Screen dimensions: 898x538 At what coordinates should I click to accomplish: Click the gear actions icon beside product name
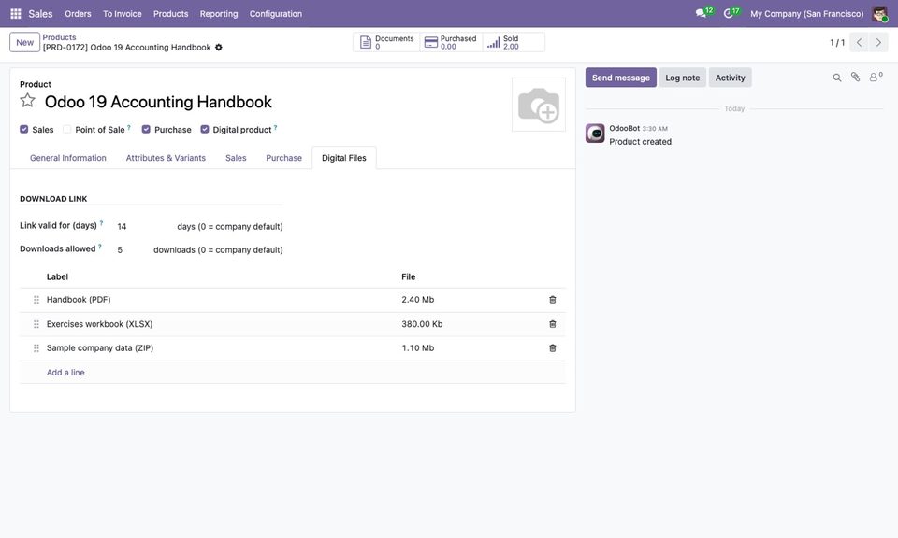click(219, 48)
